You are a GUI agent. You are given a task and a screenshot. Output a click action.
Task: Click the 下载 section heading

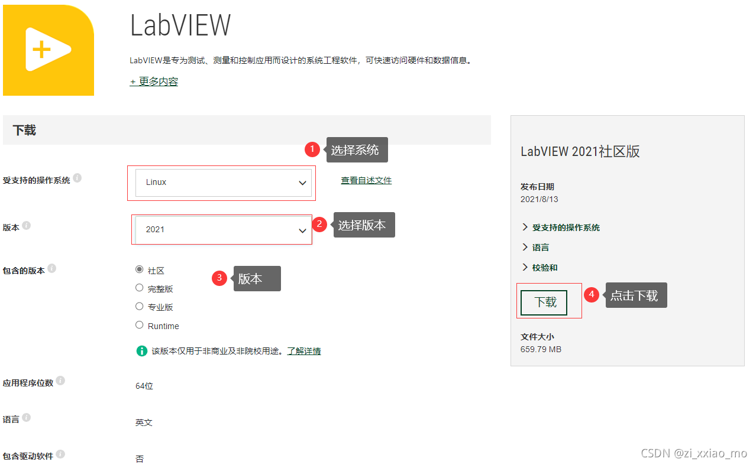(x=24, y=130)
